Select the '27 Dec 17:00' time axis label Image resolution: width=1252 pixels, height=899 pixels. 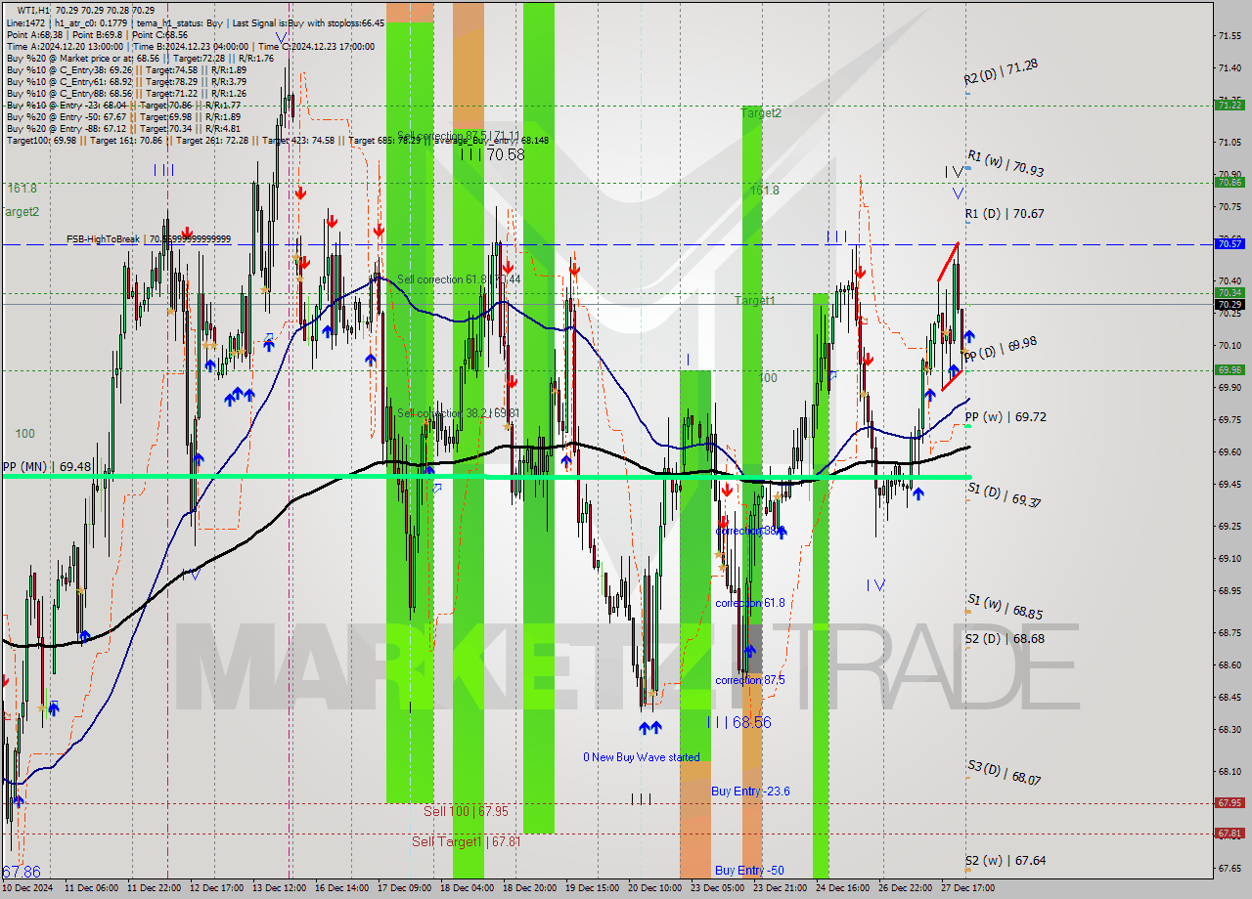pyautogui.click(x=970, y=888)
